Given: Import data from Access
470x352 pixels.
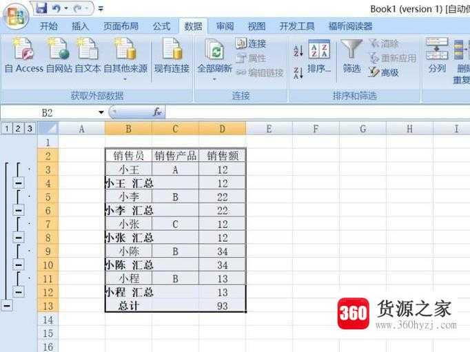Looking at the screenshot, I should click(x=24, y=56).
